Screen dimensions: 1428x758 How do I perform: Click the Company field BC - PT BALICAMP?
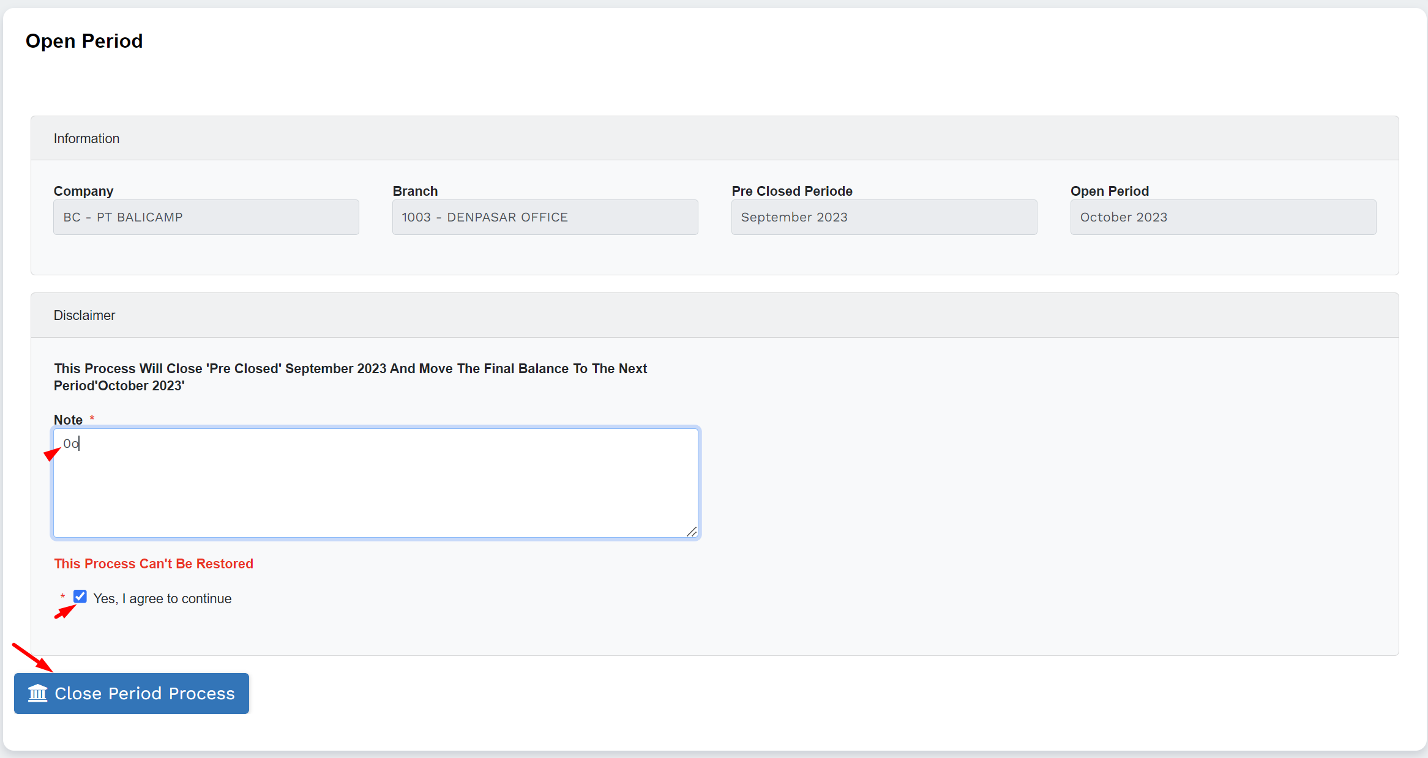pyautogui.click(x=206, y=217)
